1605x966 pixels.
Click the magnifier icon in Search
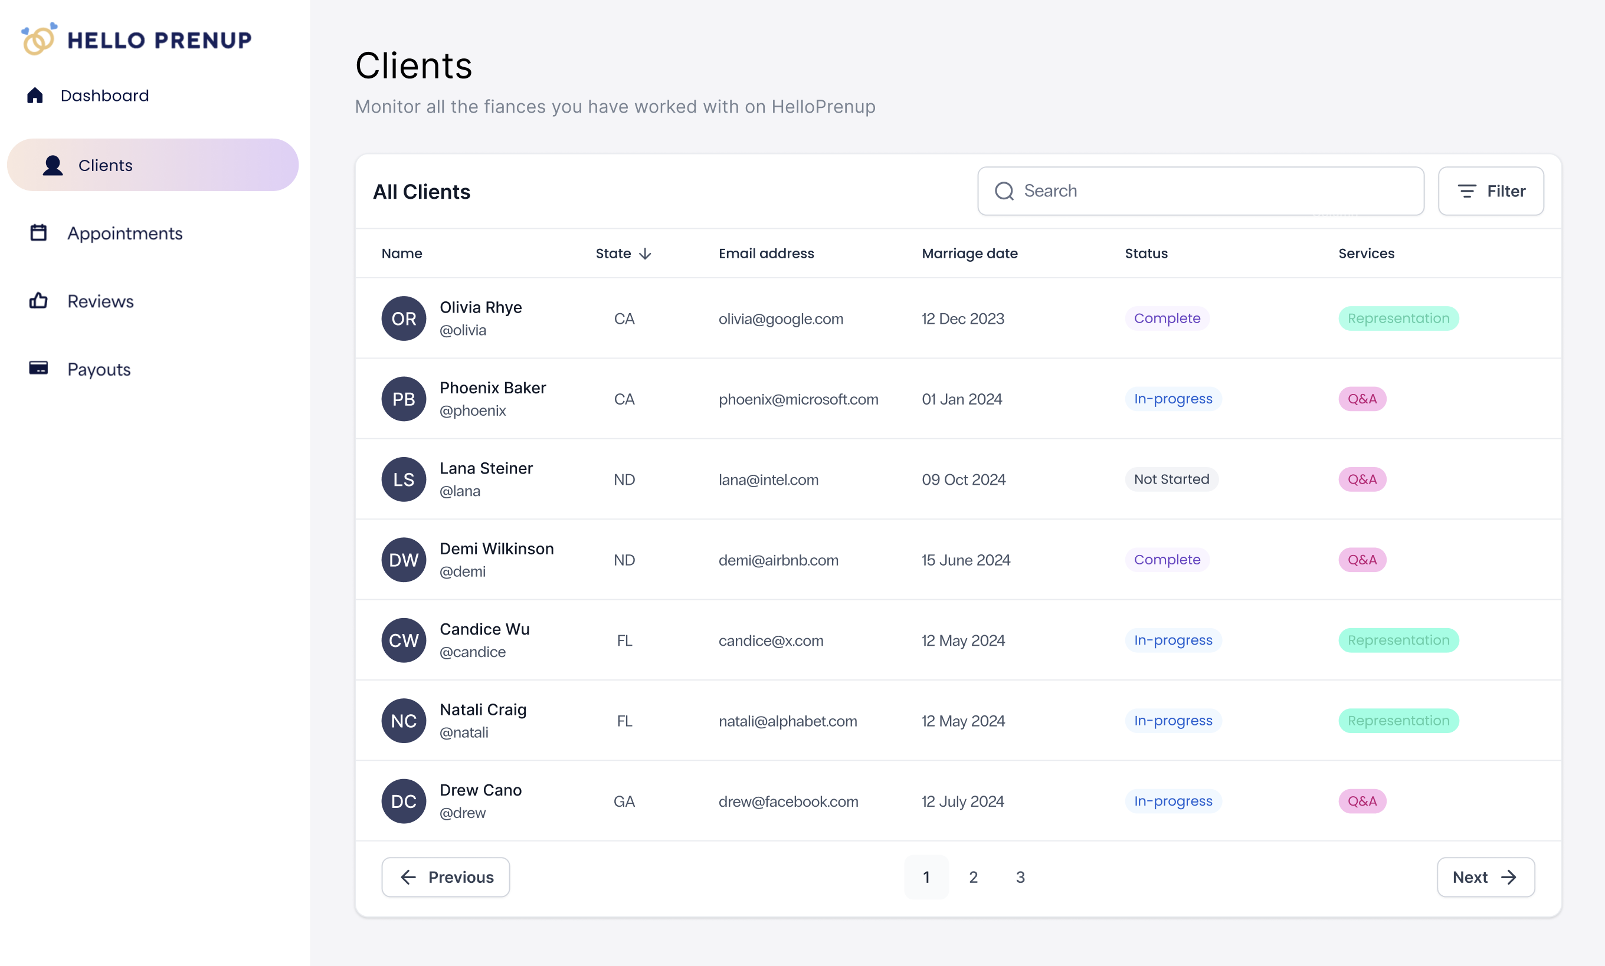1004,190
